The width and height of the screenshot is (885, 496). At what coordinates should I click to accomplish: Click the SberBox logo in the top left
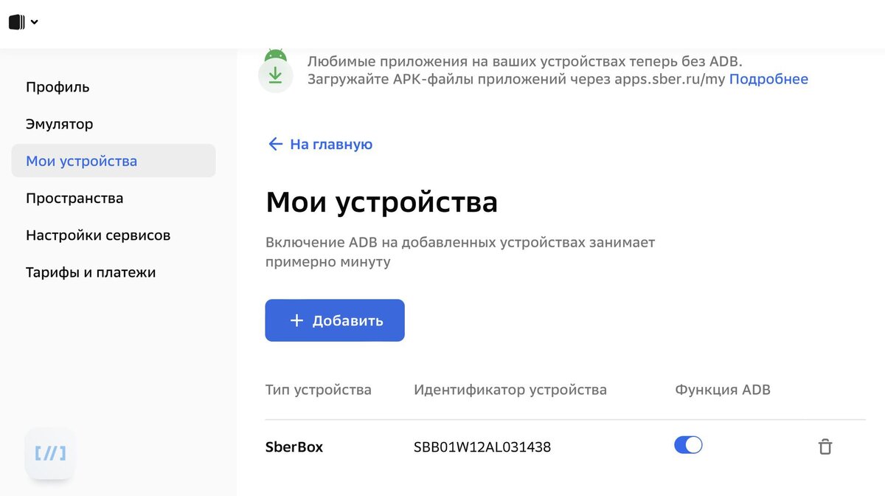[15, 21]
